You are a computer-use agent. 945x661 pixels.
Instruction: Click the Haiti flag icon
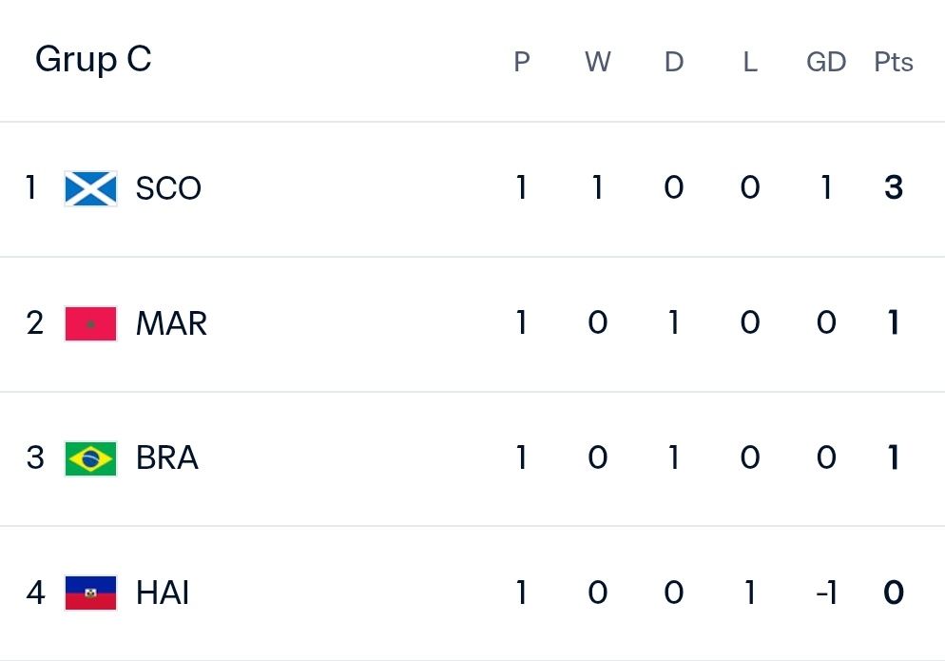(x=90, y=593)
